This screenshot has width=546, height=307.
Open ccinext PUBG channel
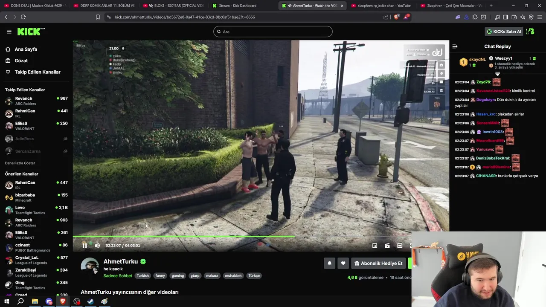coord(36,247)
